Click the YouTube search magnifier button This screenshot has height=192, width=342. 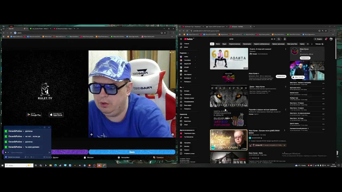(279, 39)
